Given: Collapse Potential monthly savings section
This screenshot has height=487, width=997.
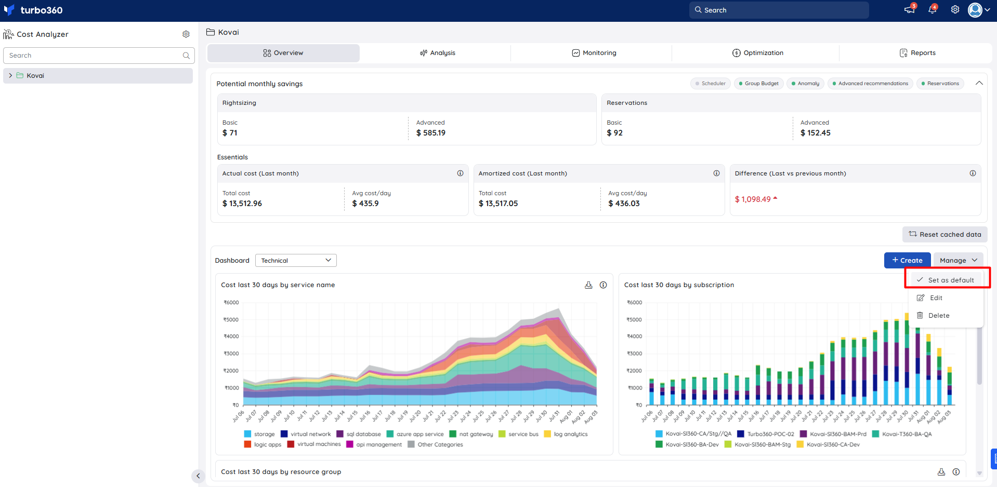Looking at the screenshot, I should 979,83.
